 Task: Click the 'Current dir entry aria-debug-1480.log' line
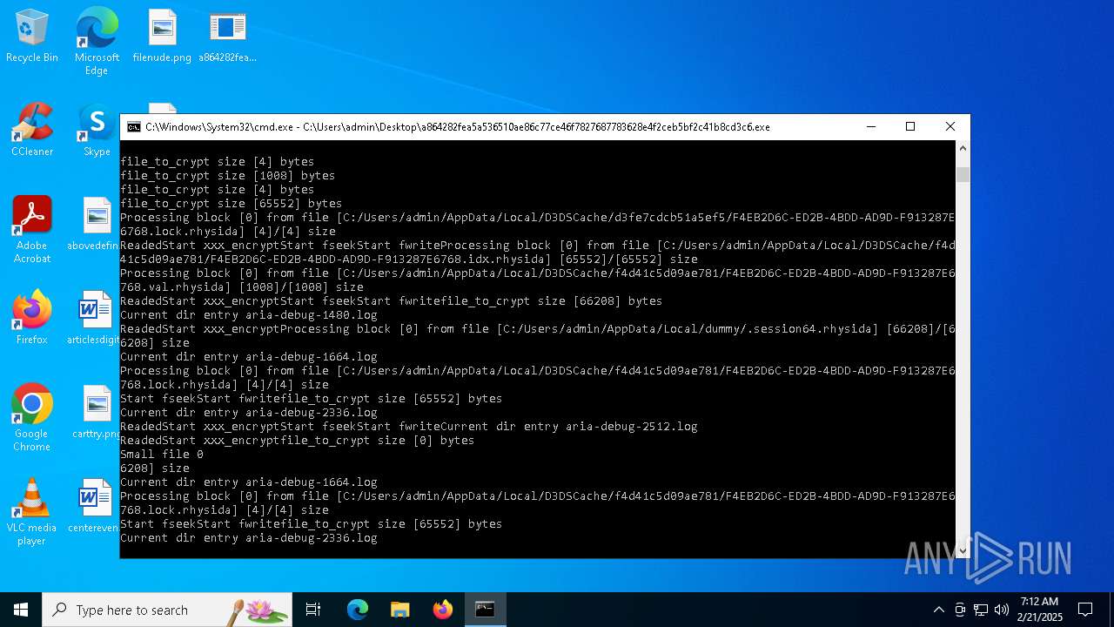click(249, 315)
